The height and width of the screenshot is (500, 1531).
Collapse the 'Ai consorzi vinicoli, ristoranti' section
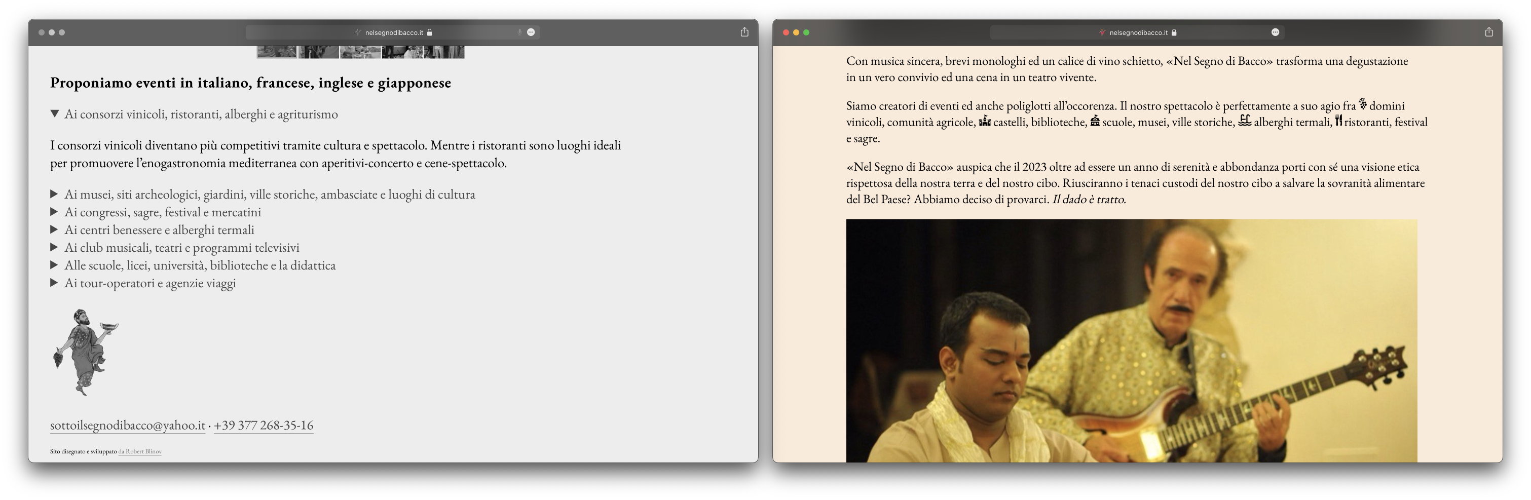point(55,114)
